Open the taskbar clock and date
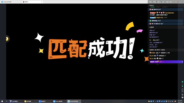The image size is (184, 103). (x=180, y=101)
